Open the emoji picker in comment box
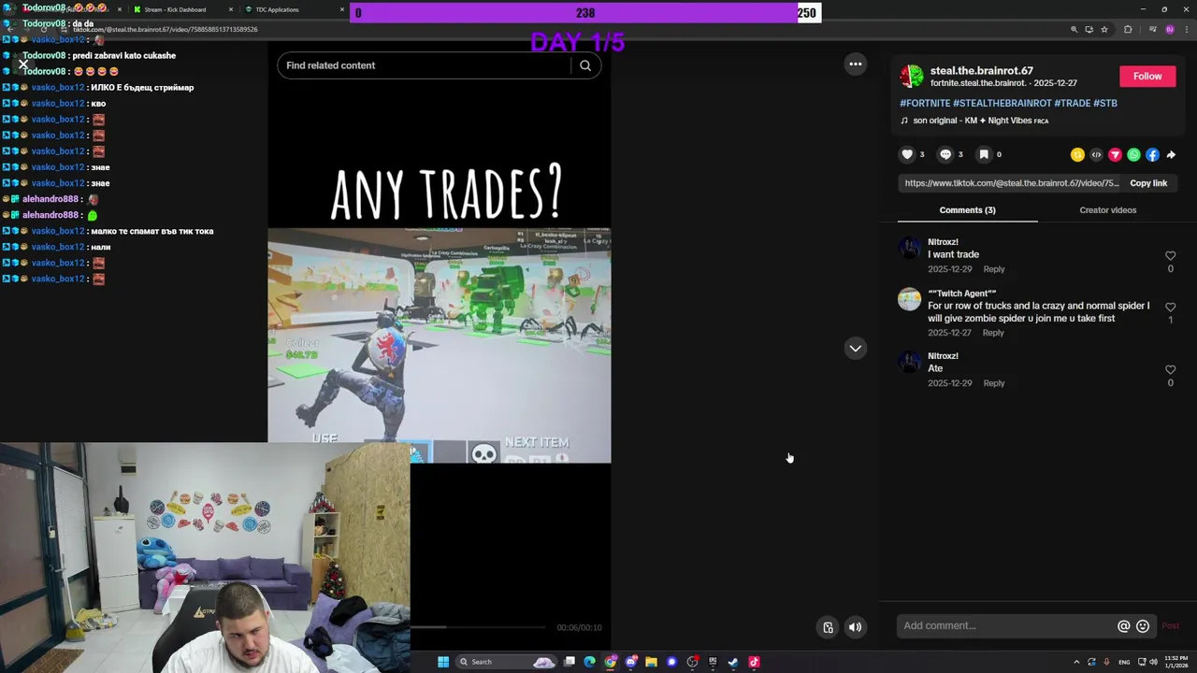Image resolution: width=1197 pixels, height=673 pixels. coord(1143,626)
